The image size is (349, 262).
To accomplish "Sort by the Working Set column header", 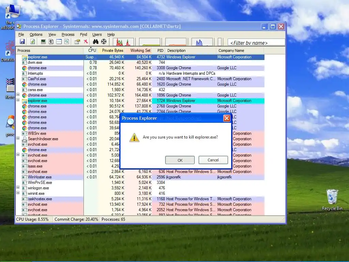I will (138, 50).
